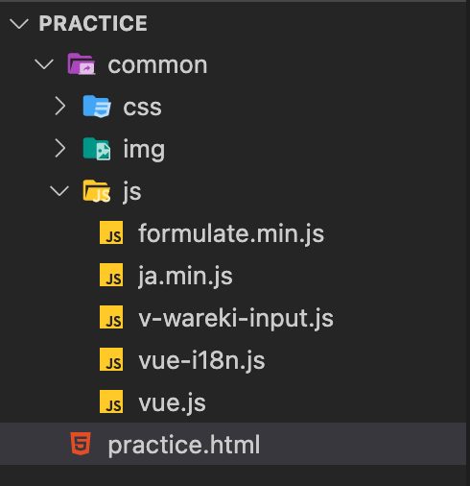Open formulate.min.js file
This screenshot has width=470, height=486.
[x=231, y=233]
